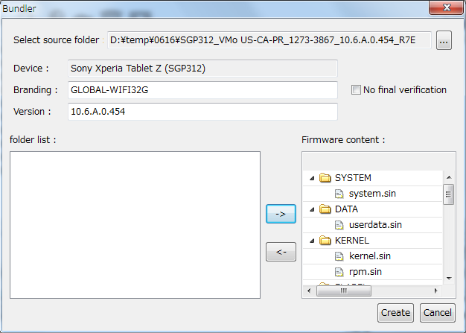Screen dimensions: 466x333
Task: Select system.sin in firmware content
Action: [x=372, y=194]
